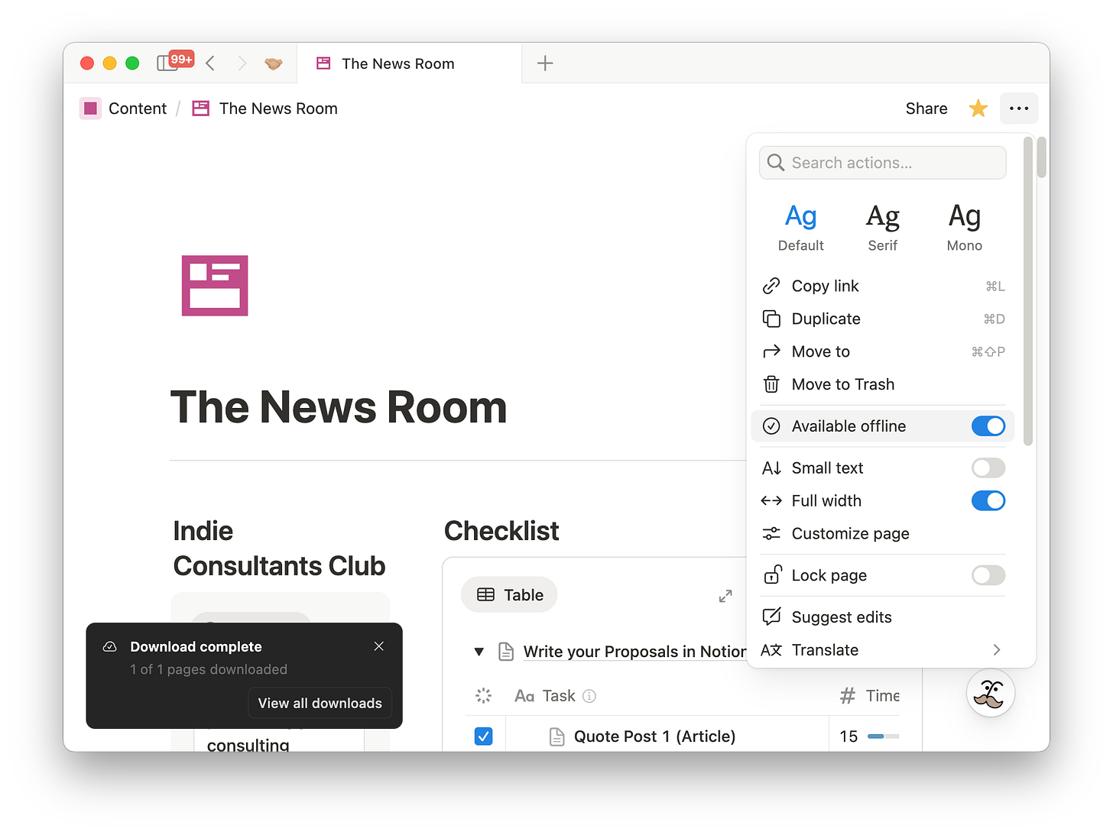Open a new tab with plus icon
1113x835 pixels.
tap(545, 63)
